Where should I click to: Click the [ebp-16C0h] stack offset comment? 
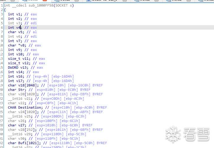coord(66,85)
